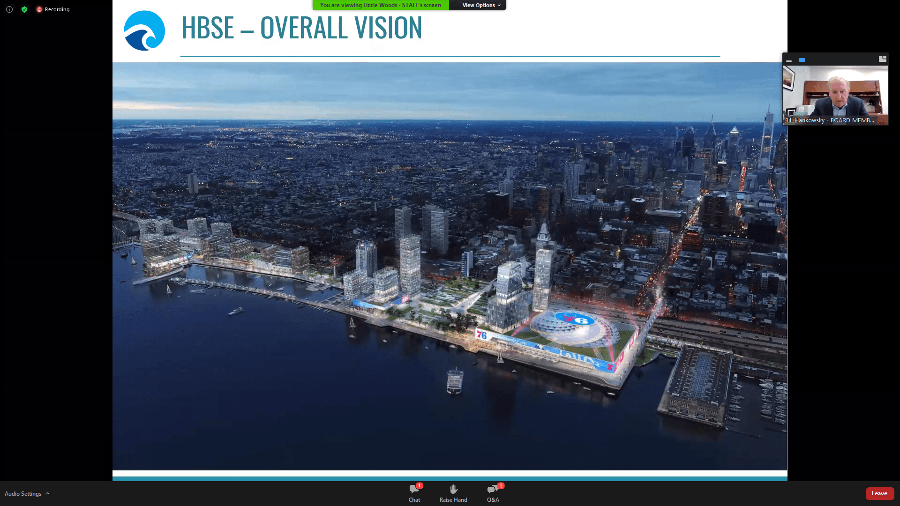The height and width of the screenshot is (506, 900).
Task: Click Bill Hankowsky name label
Action: point(829,120)
